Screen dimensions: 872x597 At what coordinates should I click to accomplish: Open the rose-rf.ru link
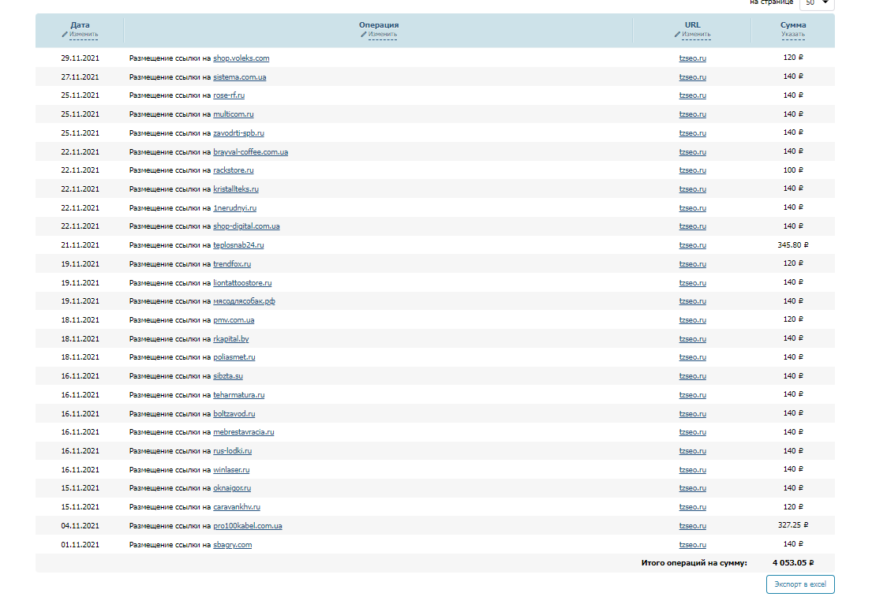click(229, 95)
